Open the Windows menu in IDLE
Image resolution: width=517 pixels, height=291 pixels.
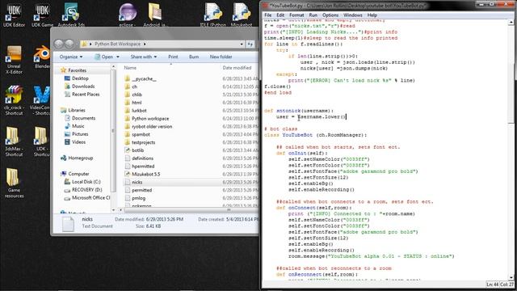(352, 15)
